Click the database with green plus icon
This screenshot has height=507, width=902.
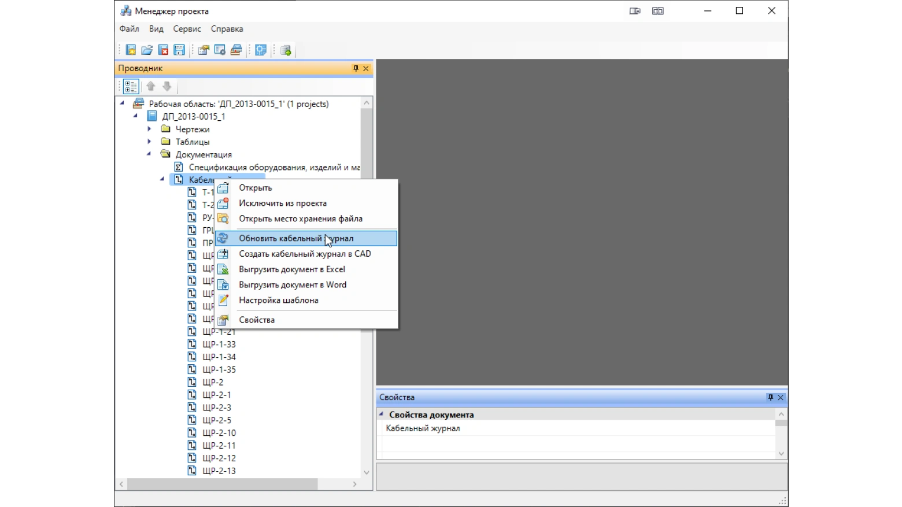(286, 50)
